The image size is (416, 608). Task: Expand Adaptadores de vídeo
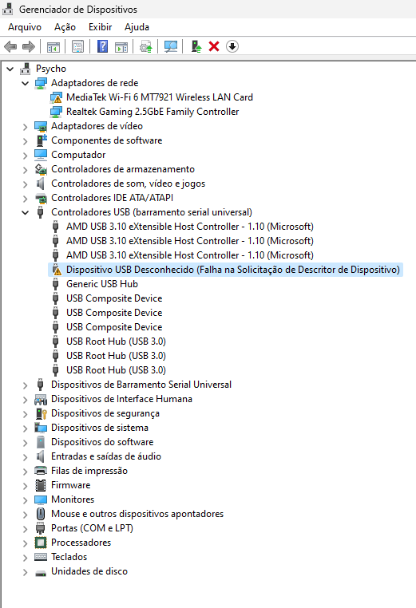click(26, 126)
